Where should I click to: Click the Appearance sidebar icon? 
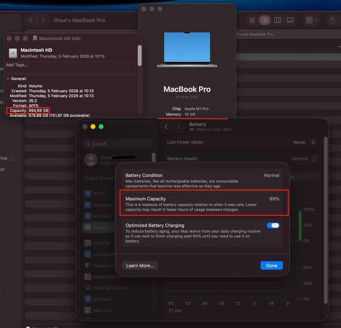pos(88,266)
